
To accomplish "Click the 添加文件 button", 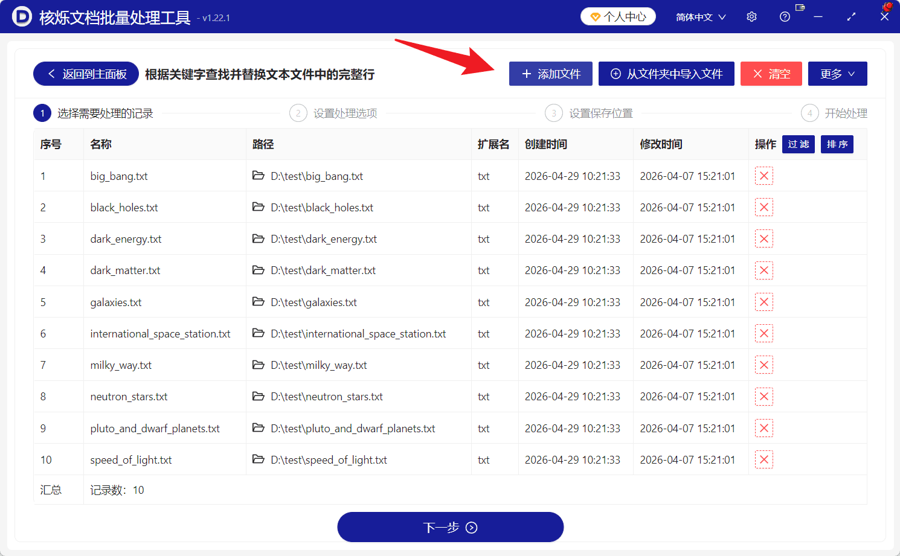I will pos(550,74).
